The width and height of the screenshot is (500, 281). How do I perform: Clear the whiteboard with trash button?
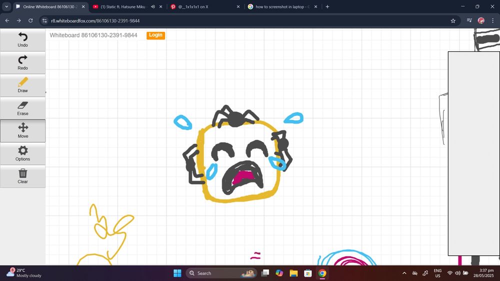22,176
